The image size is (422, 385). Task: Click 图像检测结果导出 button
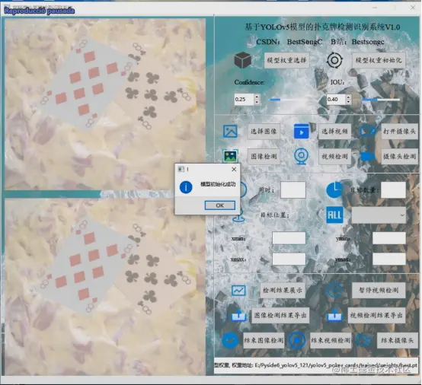point(280,315)
